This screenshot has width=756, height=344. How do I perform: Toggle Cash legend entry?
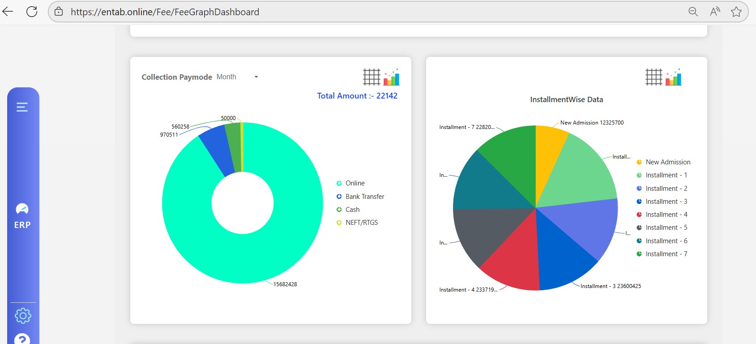pyautogui.click(x=352, y=210)
